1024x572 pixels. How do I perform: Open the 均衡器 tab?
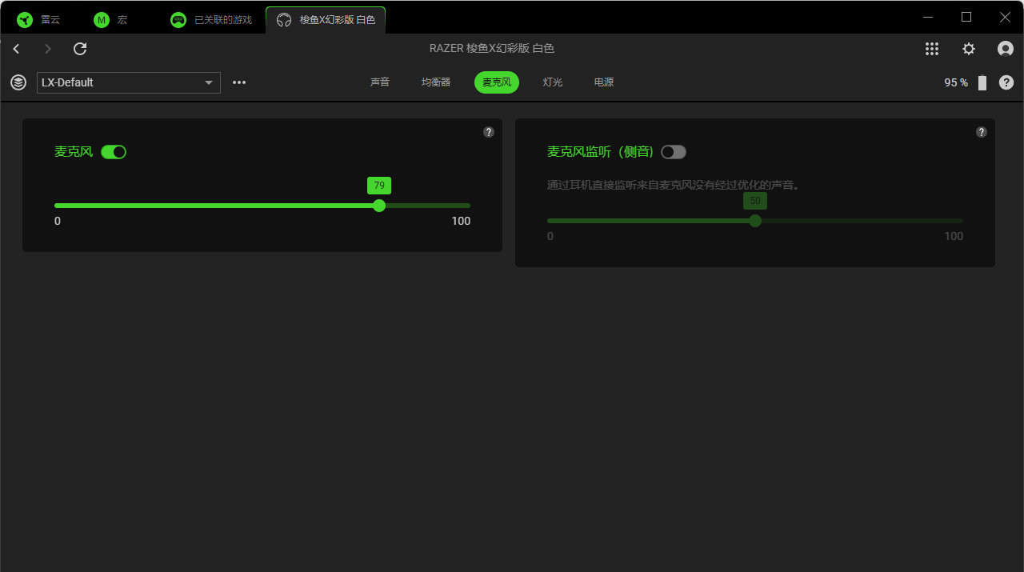pos(436,82)
